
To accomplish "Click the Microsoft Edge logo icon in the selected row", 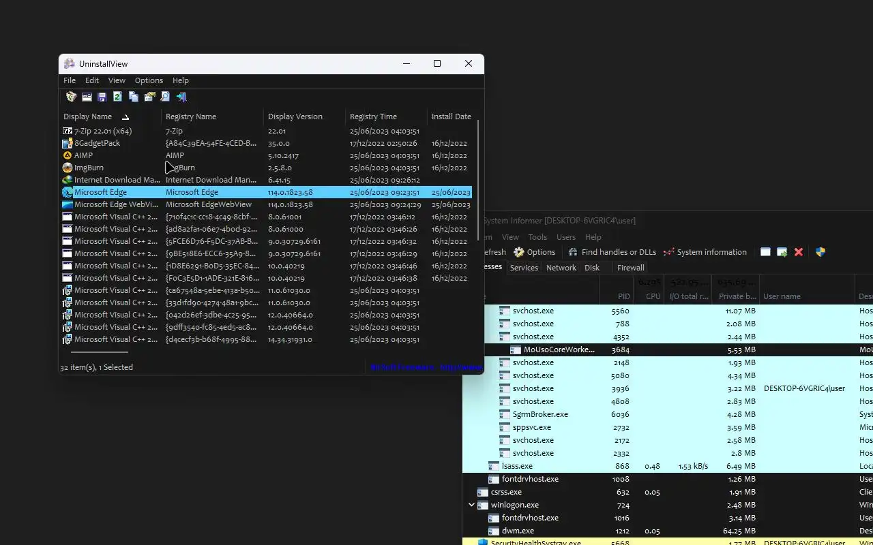I will (x=68, y=192).
